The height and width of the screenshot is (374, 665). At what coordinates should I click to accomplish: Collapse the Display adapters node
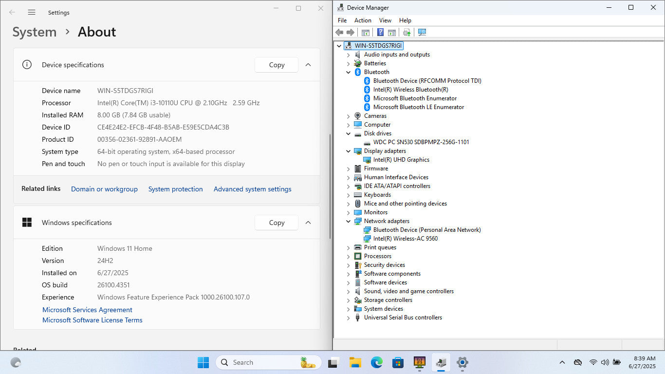[348, 151]
